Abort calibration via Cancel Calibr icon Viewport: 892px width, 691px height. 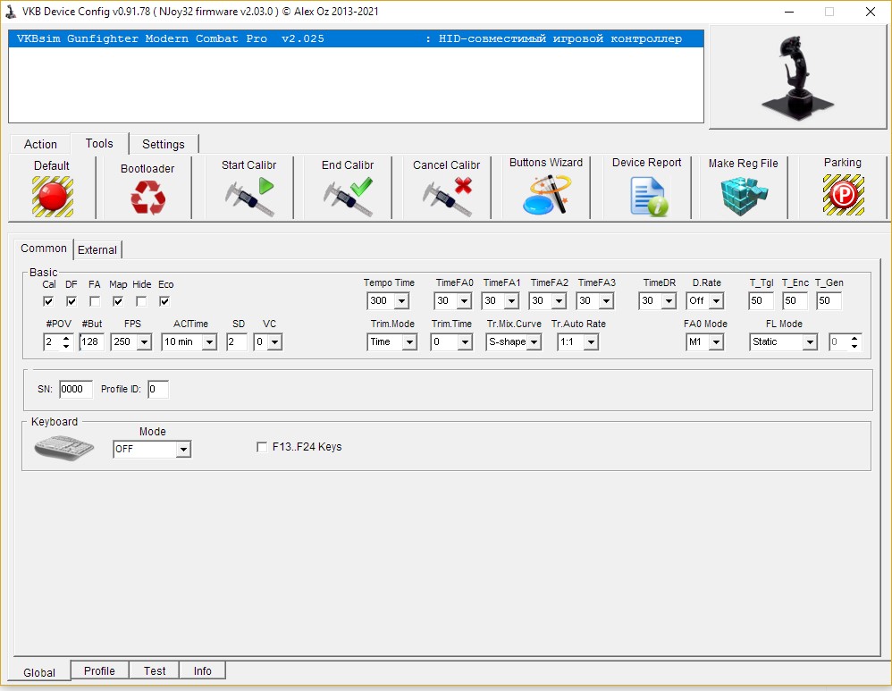(x=447, y=197)
